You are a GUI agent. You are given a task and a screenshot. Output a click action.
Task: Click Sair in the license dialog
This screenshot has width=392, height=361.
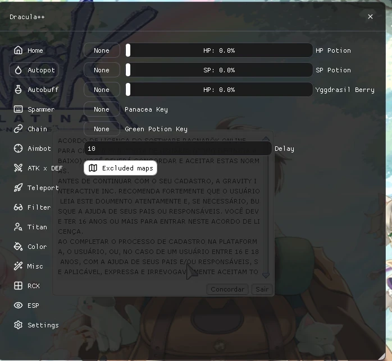262,289
